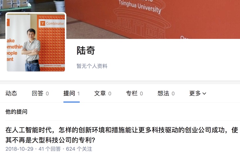Click the 暂无个人资料 profile description
Image resolution: width=240 pixels, height=155 pixels.
92,66
